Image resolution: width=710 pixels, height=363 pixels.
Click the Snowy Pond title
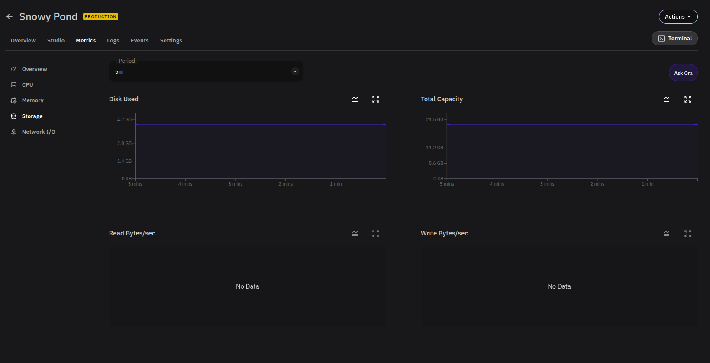point(48,17)
